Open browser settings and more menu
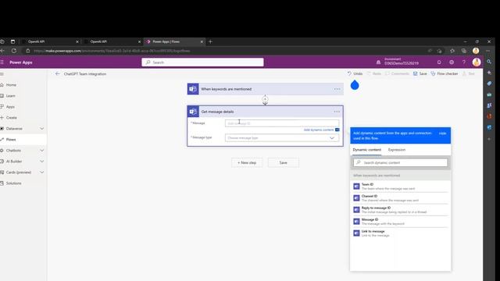 [487, 51]
